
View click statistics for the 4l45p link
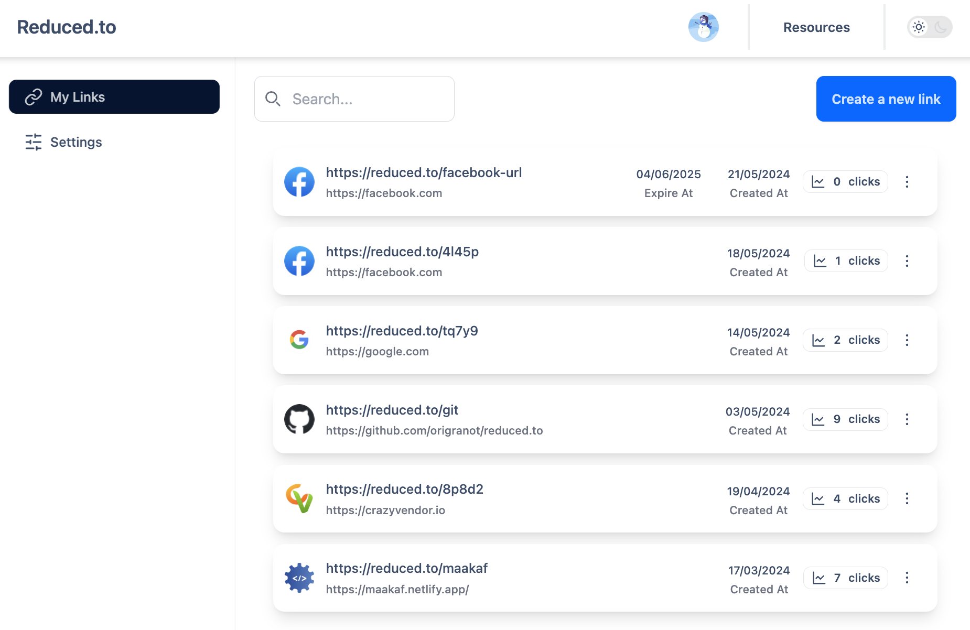tap(846, 260)
